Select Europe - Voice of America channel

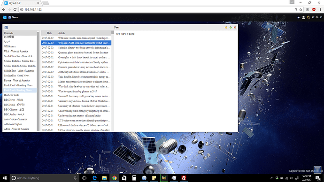[x=20, y=81]
